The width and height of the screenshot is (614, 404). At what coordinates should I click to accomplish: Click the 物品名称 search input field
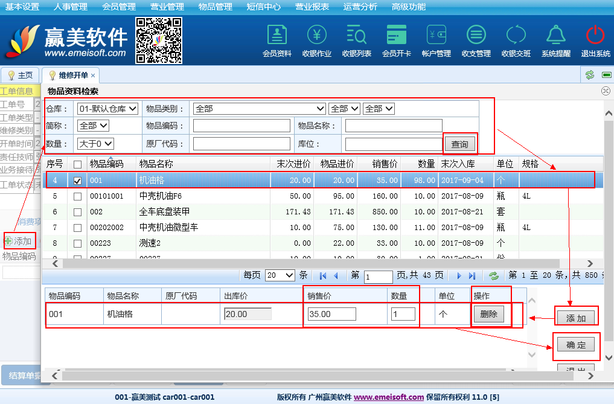click(x=394, y=126)
